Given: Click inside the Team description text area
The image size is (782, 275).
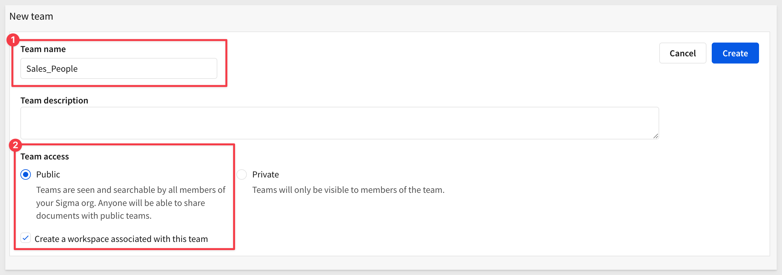Looking at the screenshot, I should tap(340, 123).
